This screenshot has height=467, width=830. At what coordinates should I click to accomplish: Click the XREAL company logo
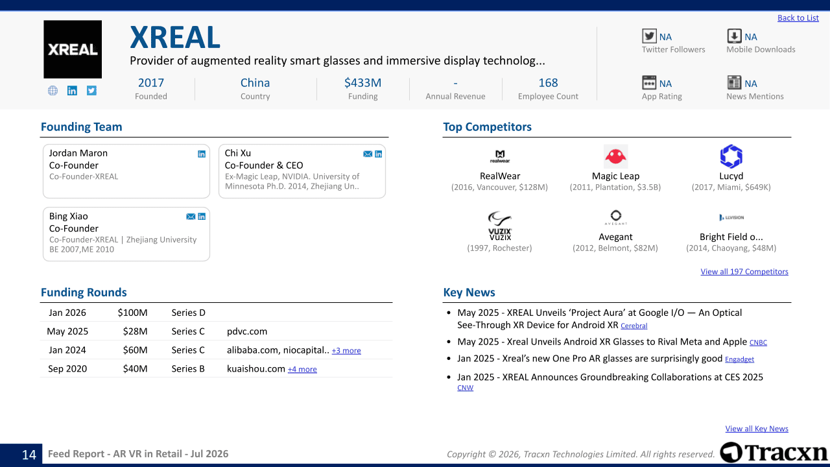coord(73,49)
